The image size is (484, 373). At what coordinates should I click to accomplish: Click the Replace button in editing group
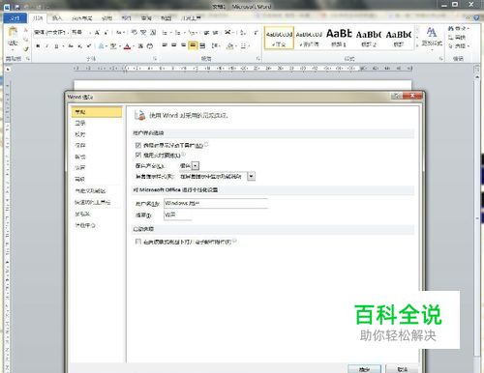pos(457,38)
